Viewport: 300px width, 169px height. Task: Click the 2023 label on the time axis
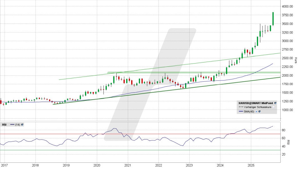coord(189,165)
